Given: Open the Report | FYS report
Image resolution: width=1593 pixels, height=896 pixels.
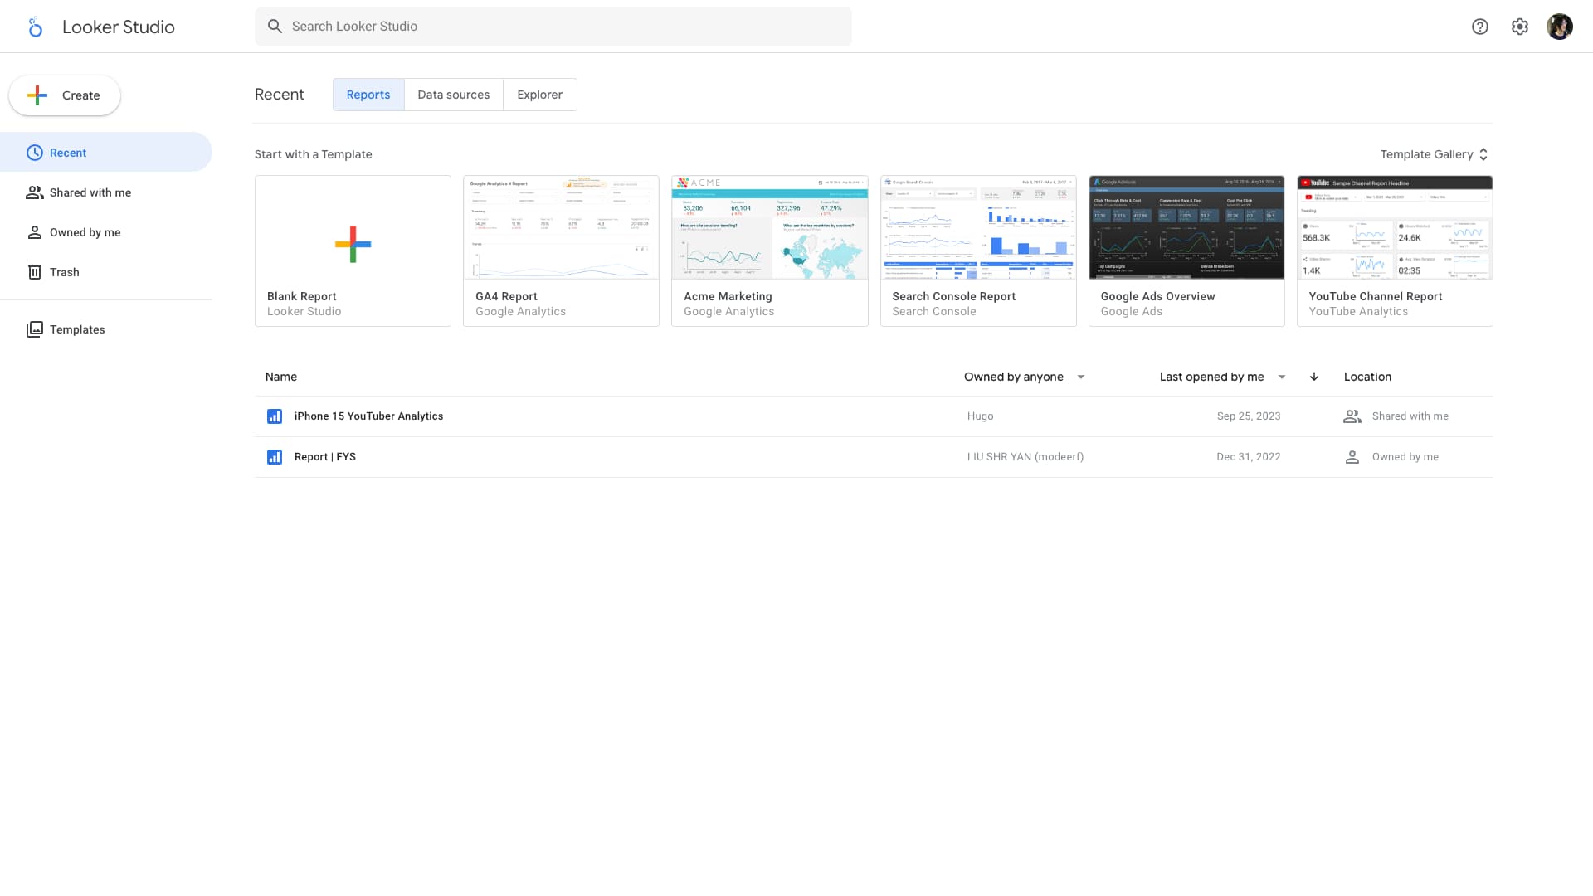Looking at the screenshot, I should 325,457.
